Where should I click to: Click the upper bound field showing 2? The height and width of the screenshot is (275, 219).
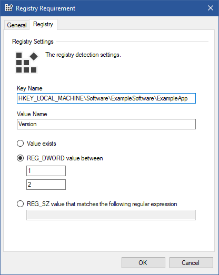click(x=46, y=185)
